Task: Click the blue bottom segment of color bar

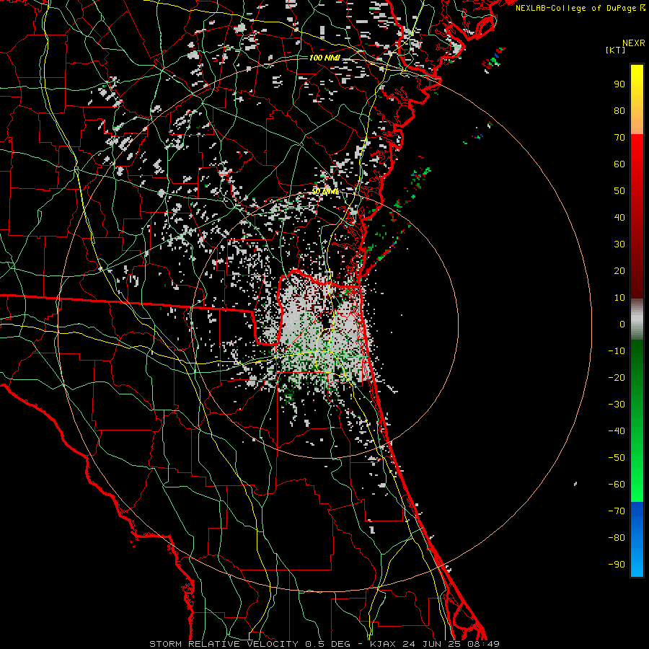Action: coord(637,539)
